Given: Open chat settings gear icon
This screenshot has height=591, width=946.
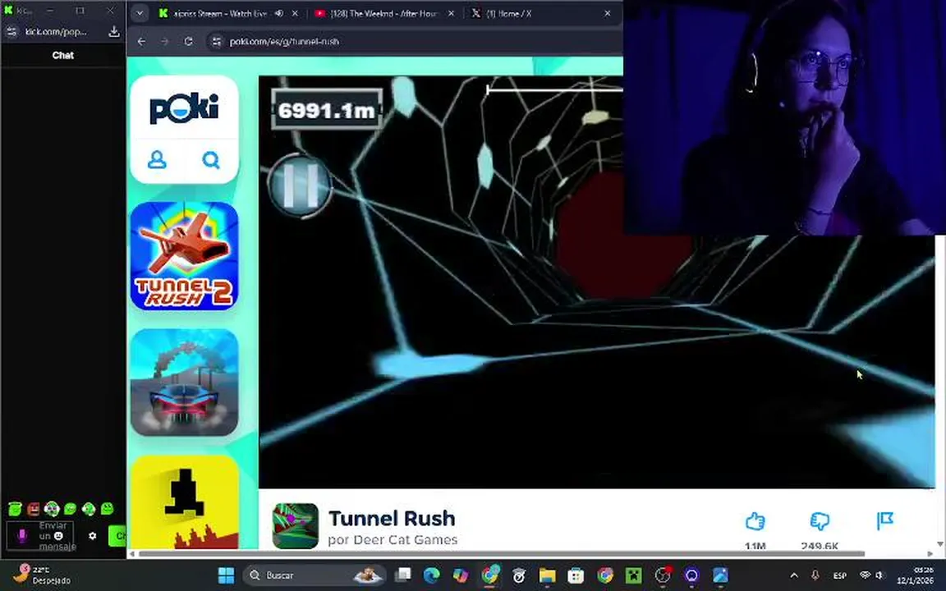Looking at the screenshot, I should click(92, 535).
